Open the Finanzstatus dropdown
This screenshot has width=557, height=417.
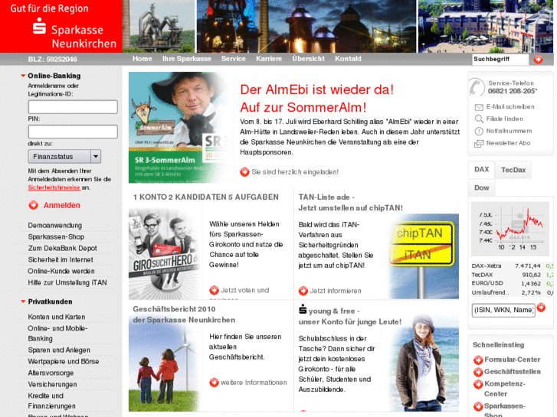64,157
